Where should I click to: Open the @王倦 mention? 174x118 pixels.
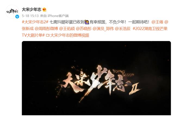[x=157, y=22]
